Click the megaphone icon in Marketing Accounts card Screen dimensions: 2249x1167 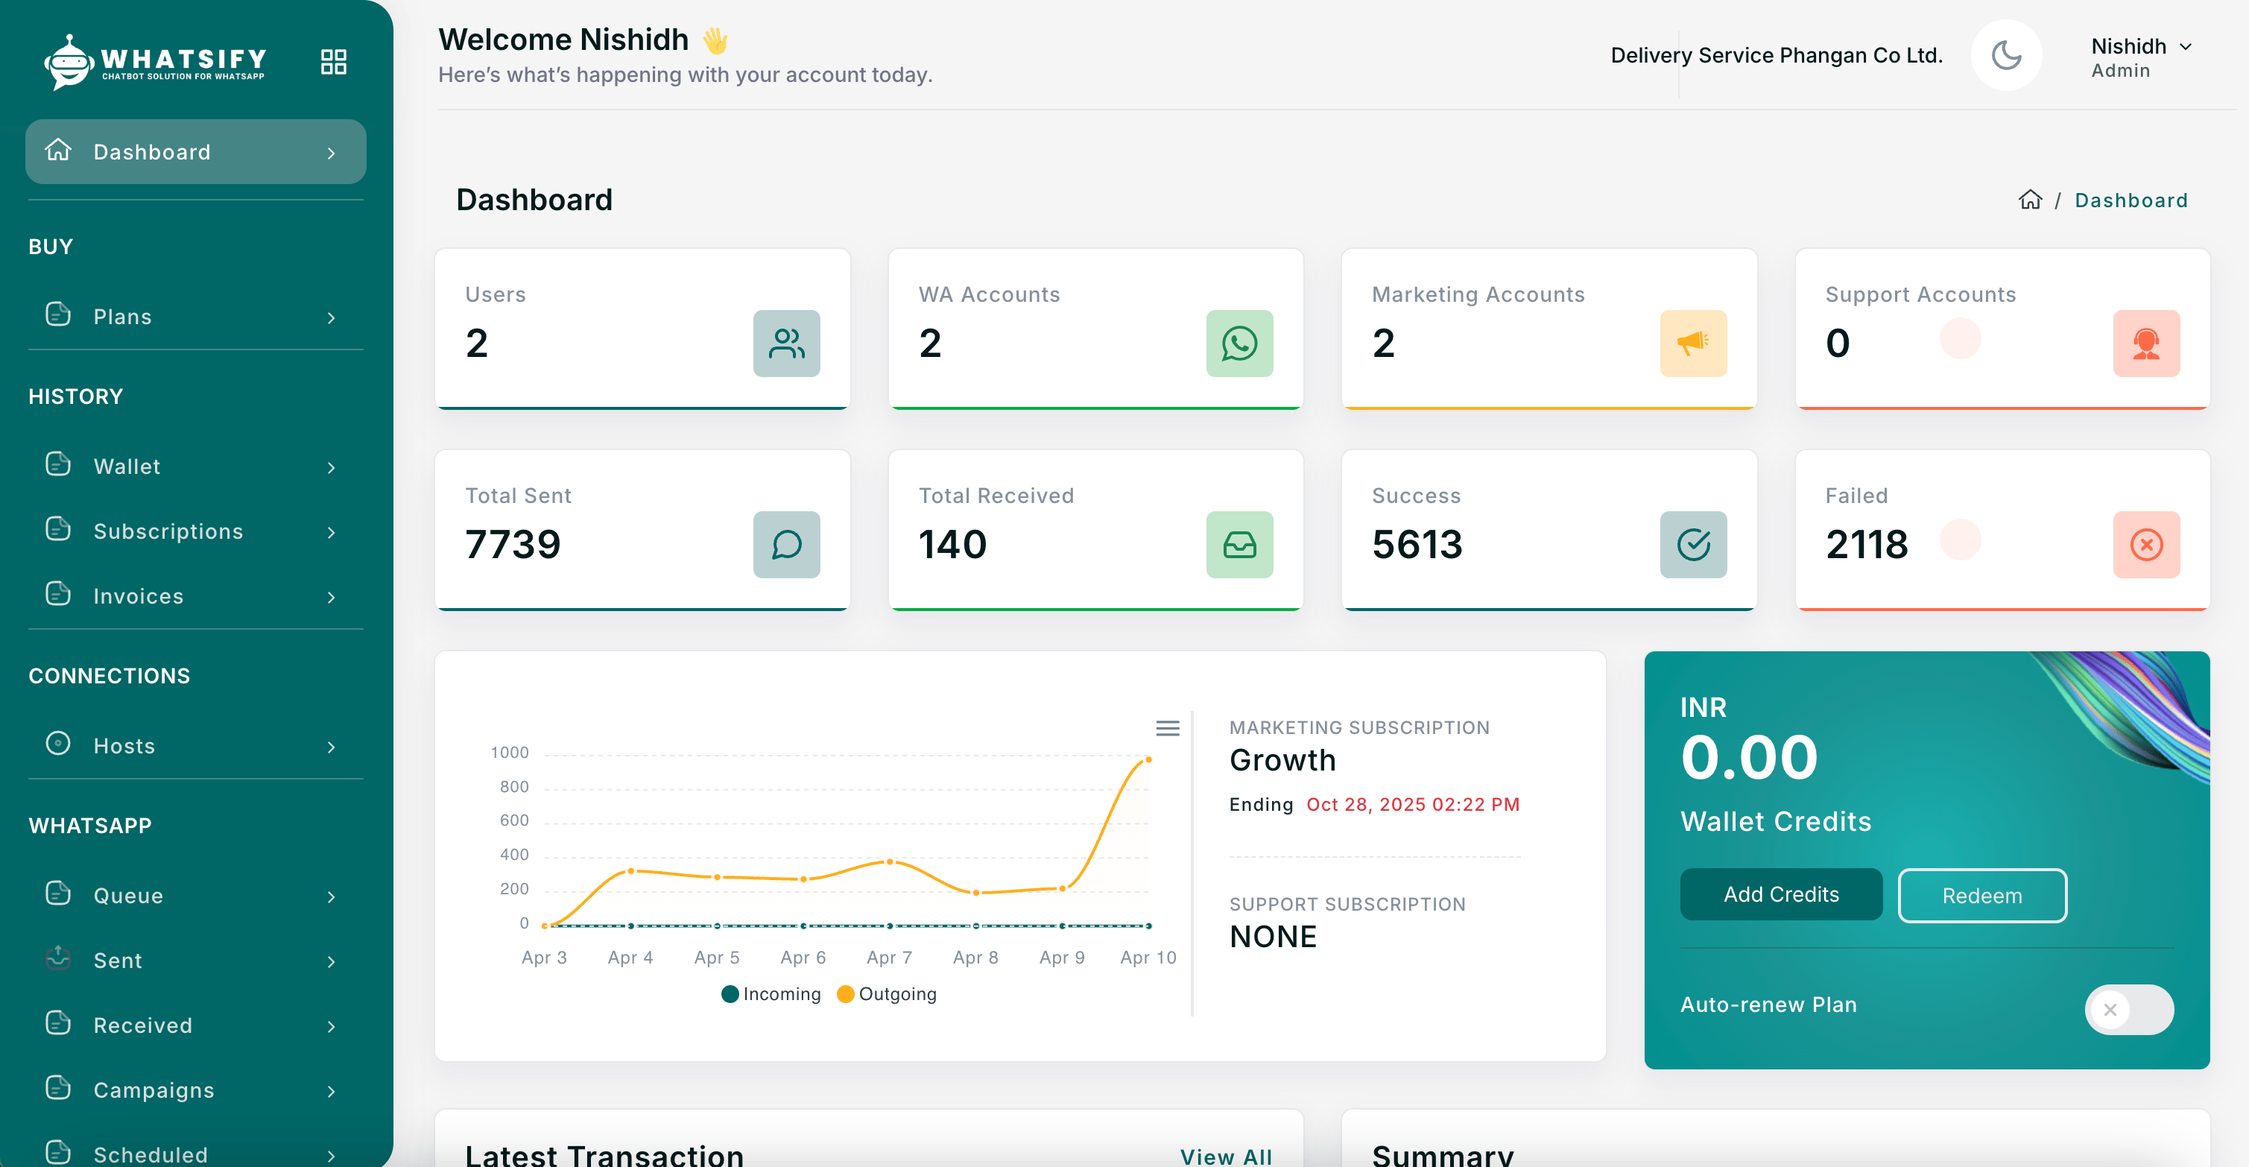pos(1692,343)
